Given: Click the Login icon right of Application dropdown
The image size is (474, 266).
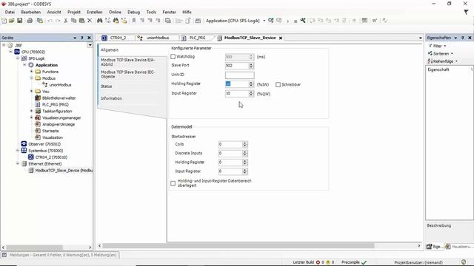Looking at the screenshot, I should [x=271, y=21].
